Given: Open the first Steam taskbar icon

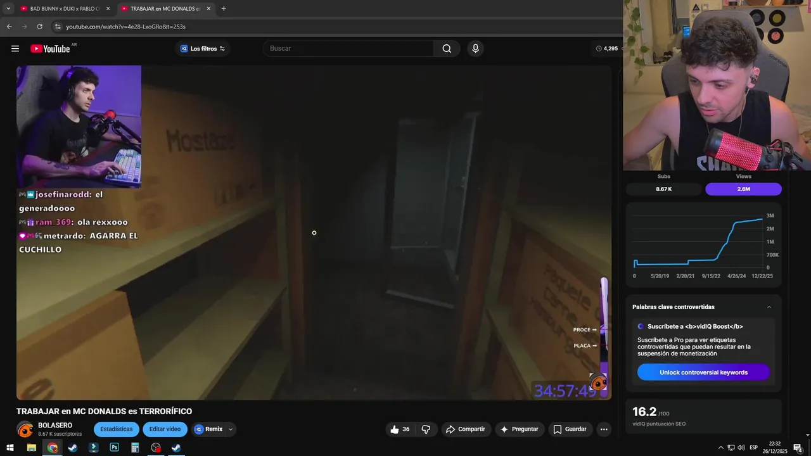Looking at the screenshot, I should (x=73, y=448).
